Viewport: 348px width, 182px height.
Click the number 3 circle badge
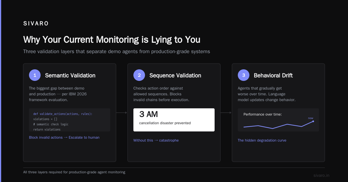click(x=244, y=75)
